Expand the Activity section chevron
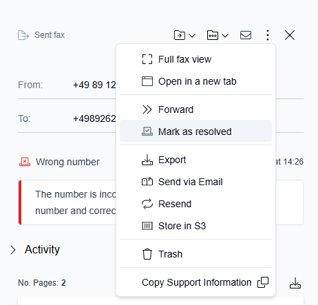Screen dimensions: 318x305 13,250
